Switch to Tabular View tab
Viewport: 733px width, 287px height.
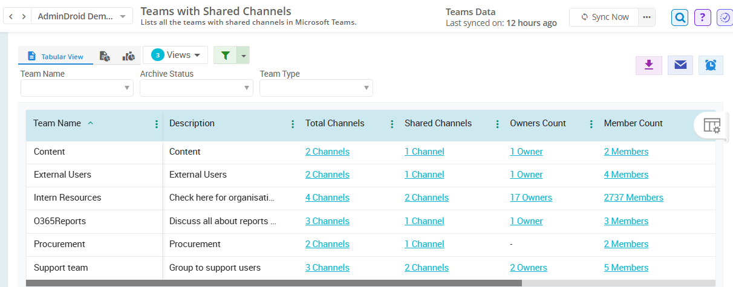[x=56, y=56]
